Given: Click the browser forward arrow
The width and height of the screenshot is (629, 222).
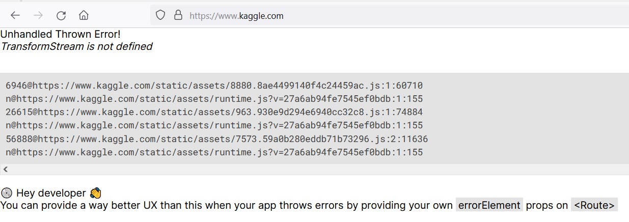Looking at the screenshot, I should coord(38,15).
